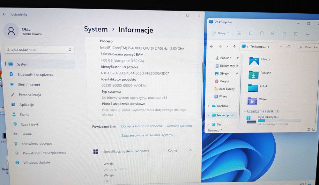Go back using the Settings back arrow

(4, 14)
